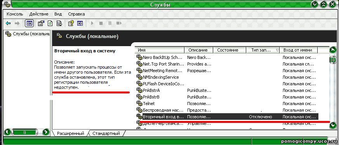The height and width of the screenshot is (145, 339).
Task: Sort by the Вход от имени column header
Action: click(299, 50)
